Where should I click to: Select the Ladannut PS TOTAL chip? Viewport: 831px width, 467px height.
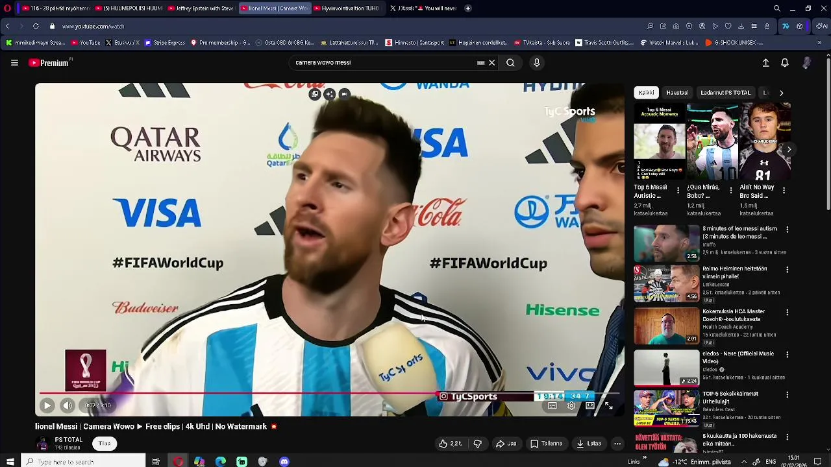[x=725, y=93]
